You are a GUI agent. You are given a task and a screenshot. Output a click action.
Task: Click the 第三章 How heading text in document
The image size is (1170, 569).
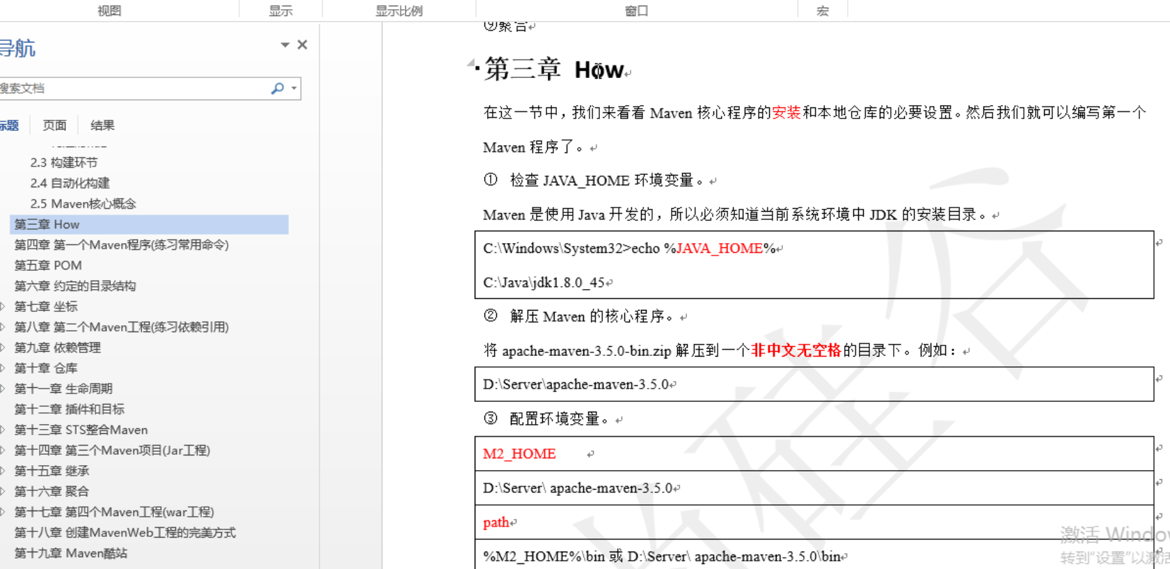click(554, 69)
